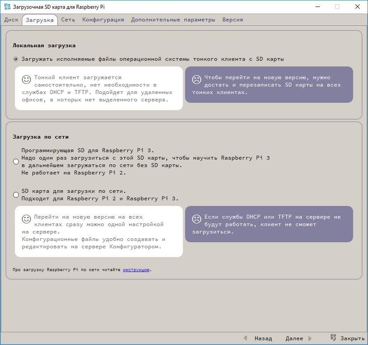Select SD карта для загрузки по сети option

click(x=16, y=195)
